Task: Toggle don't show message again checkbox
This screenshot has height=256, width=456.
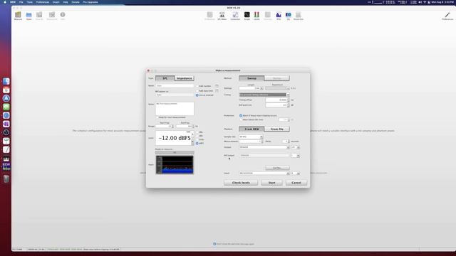Action: 214,244
